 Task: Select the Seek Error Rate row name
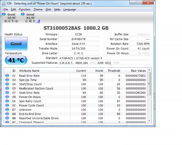coord(29,93)
